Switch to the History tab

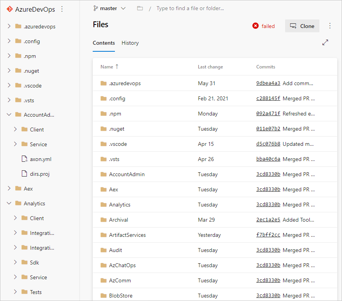[x=130, y=43]
